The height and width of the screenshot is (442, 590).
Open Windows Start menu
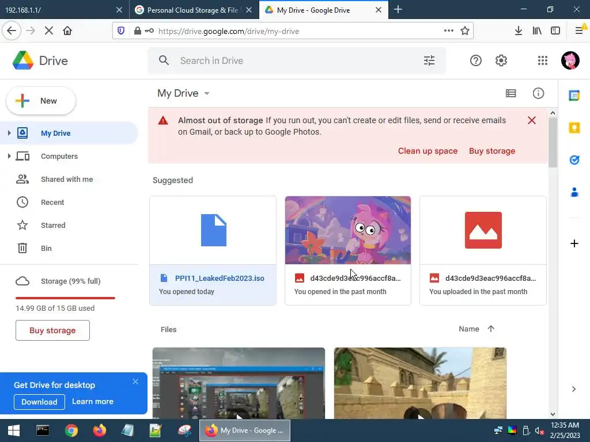click(x=14, y=430)
